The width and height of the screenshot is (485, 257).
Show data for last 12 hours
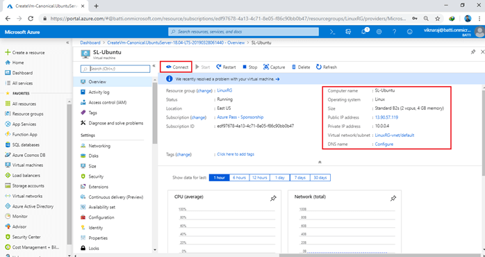click(x=259, y=178)
